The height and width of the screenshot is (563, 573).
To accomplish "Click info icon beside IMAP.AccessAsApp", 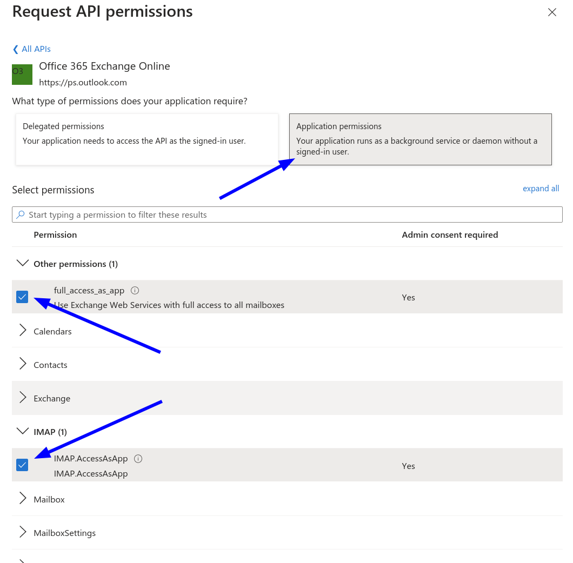I will pyautogui.click(x=138, y=459).
